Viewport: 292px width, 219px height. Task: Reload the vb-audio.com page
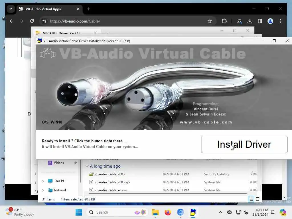coord(32,21)
